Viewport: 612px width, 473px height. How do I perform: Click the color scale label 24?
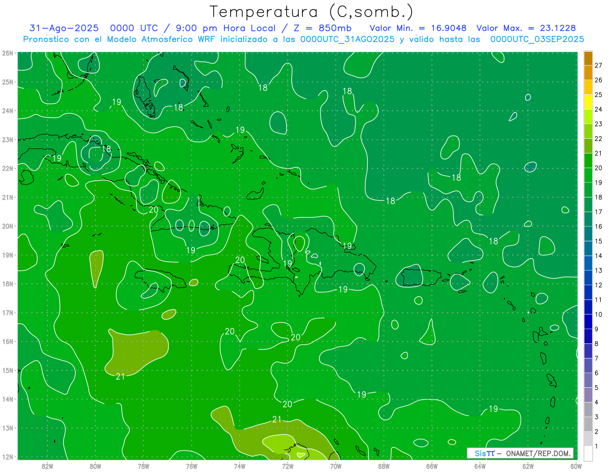click(x=598, y=109)
